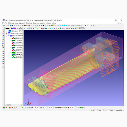Image resolution: width=127 pixels, height=127 pixels.
Task: Select the bold CB_38(11 operation row
Action: tap(17, 55)
